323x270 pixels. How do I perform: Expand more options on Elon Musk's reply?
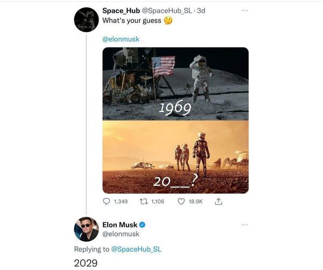tap(245, 224)
